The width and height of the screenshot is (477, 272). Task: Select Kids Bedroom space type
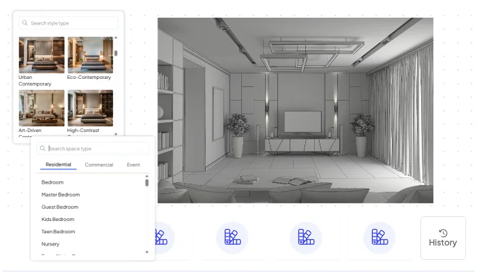[58, 219]
